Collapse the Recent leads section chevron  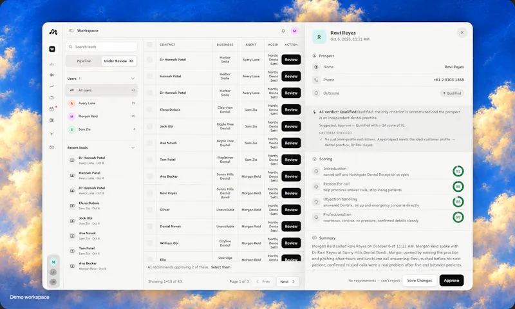[x=133, y=148]
